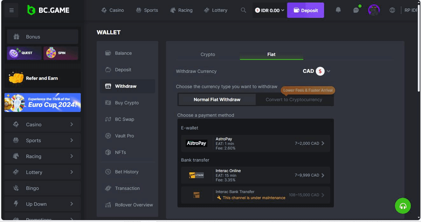Open the chat bubble icon

point(356,10)
